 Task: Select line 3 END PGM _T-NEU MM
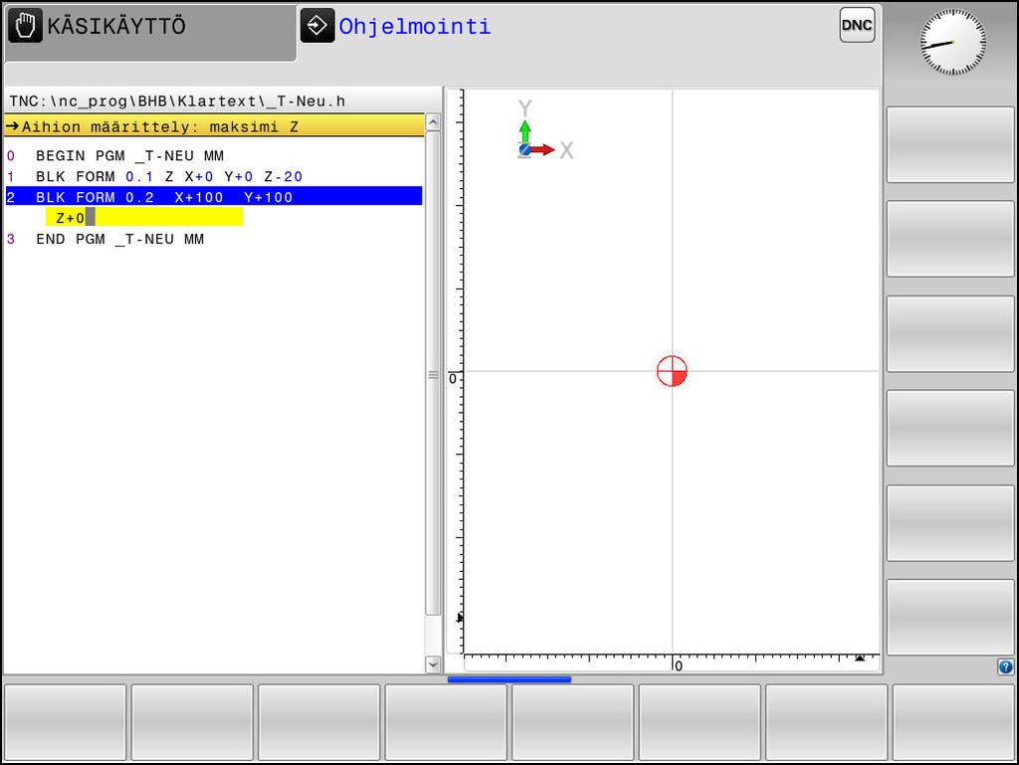point(214,239)
